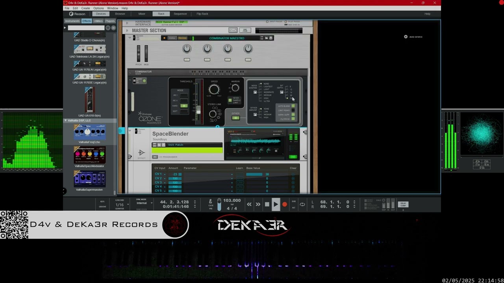Toggle the Auto Blank option
This screenshot has width=504, height=283.
coord(293,106)
